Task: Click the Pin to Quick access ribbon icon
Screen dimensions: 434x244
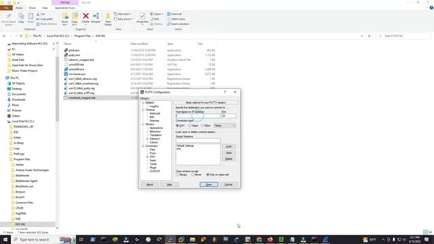Action: click(x=9, y=19)
